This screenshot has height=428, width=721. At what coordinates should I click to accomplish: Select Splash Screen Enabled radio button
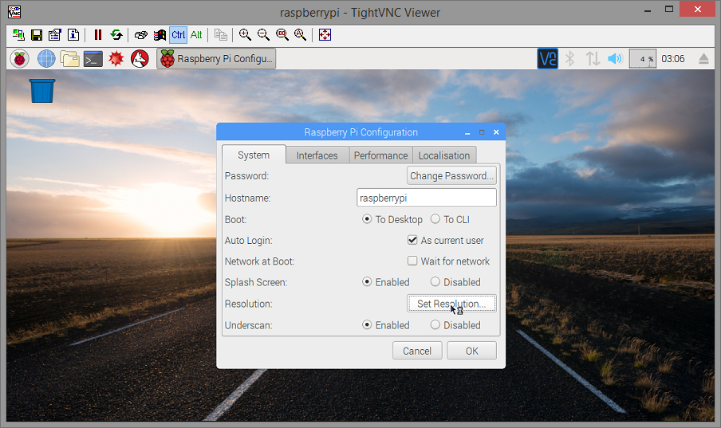(366, 281)
